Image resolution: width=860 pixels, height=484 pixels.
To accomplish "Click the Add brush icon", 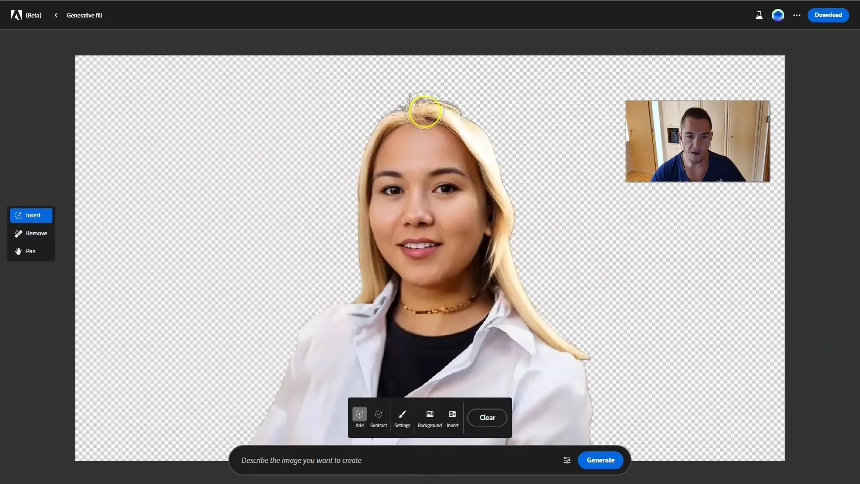I will point(359,414).
